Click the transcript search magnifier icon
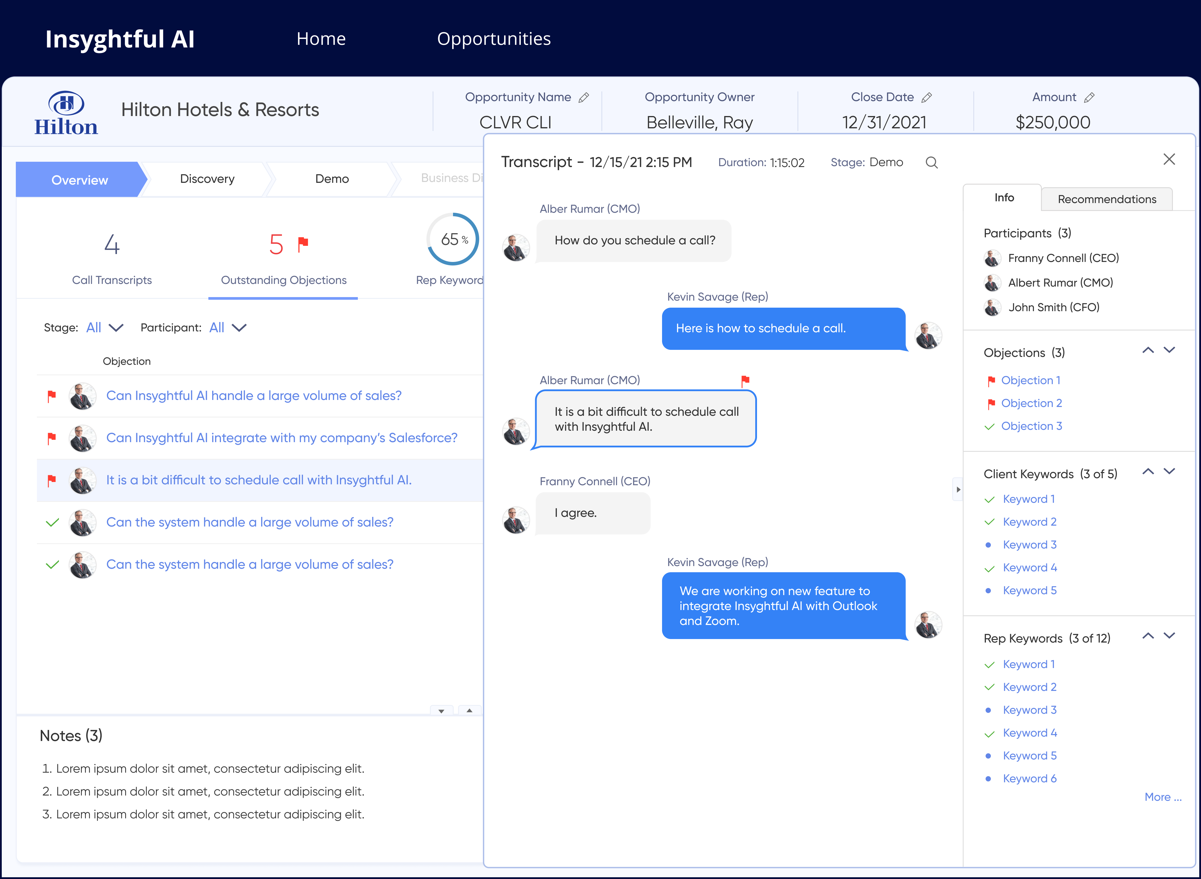This screenshot has width=1201, height=879. (931, 162)
